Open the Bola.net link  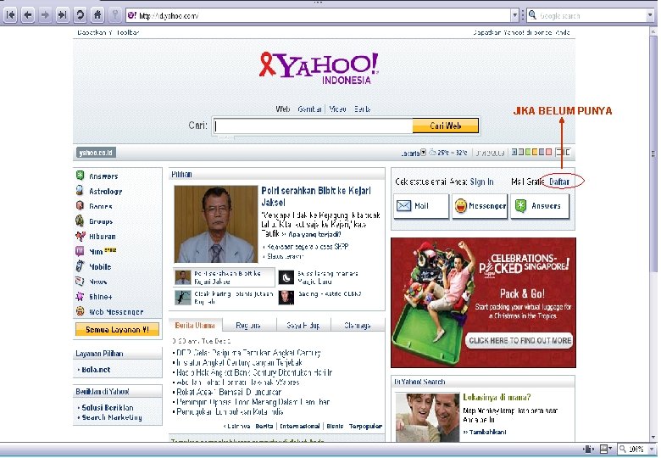96,370
